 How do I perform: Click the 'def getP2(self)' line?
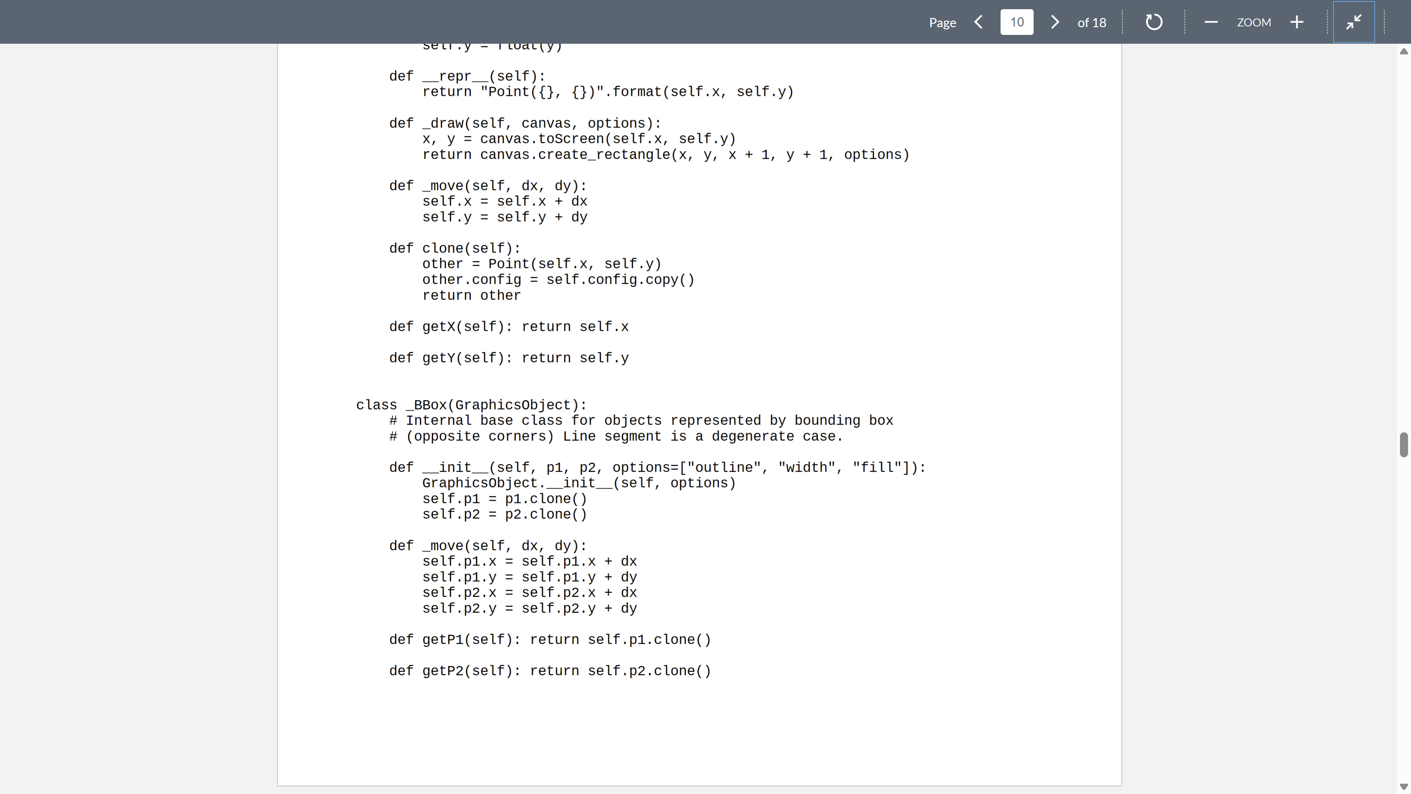tap(549, 671)
